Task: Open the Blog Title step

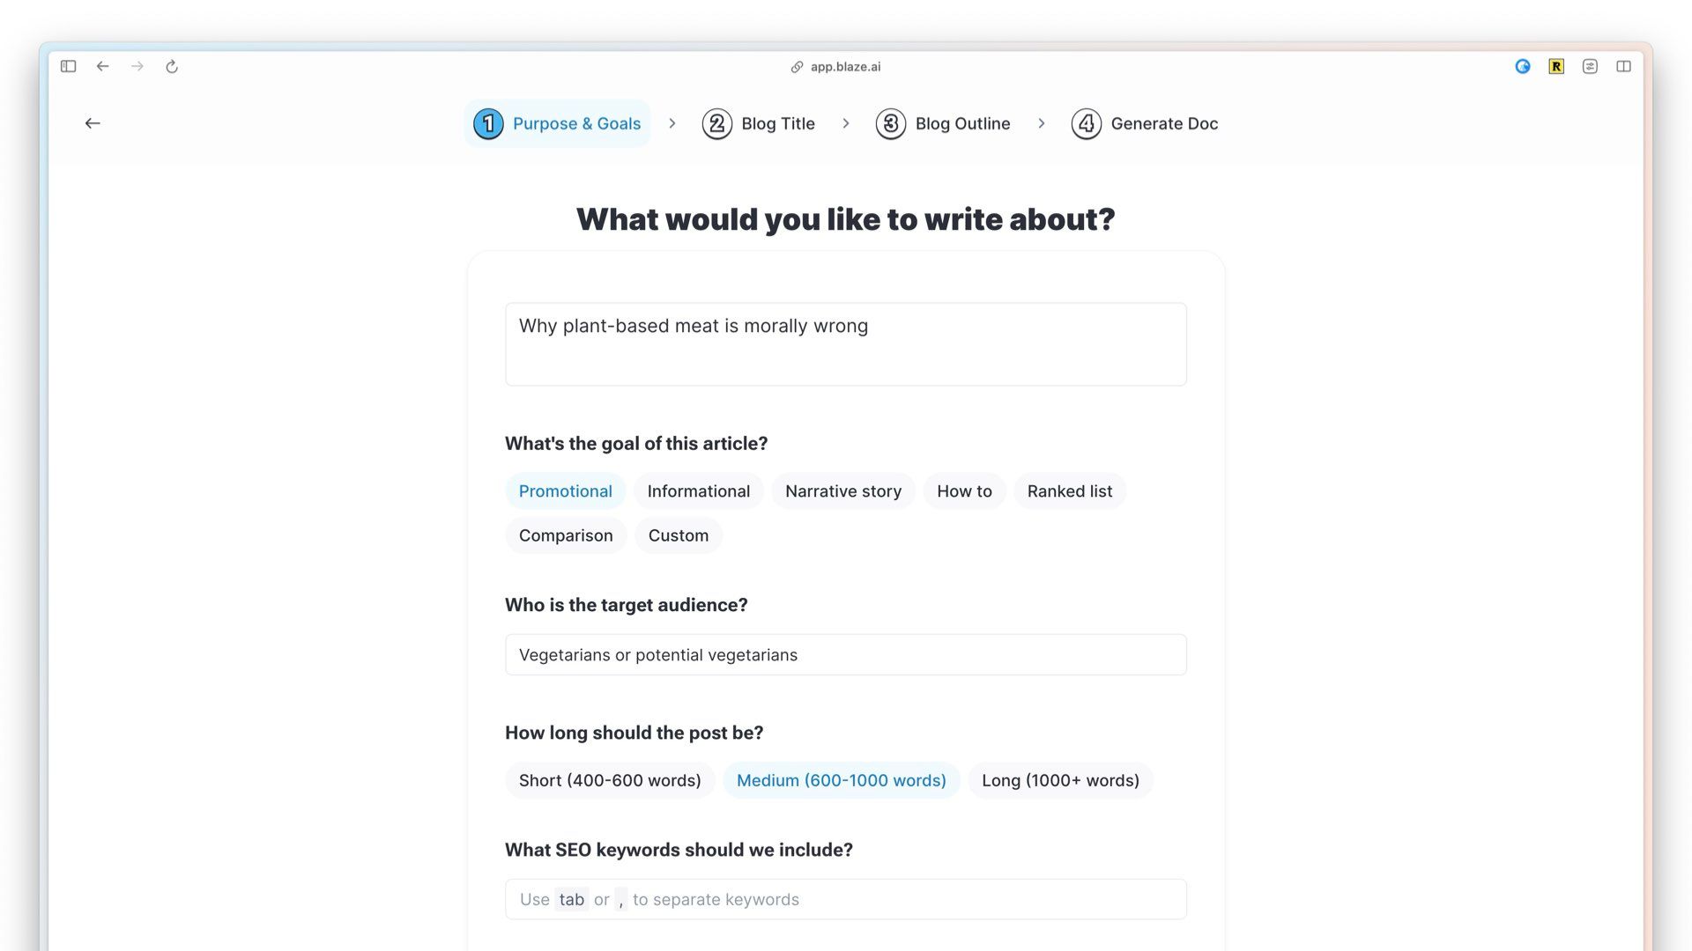Action: tap(759, 123)
